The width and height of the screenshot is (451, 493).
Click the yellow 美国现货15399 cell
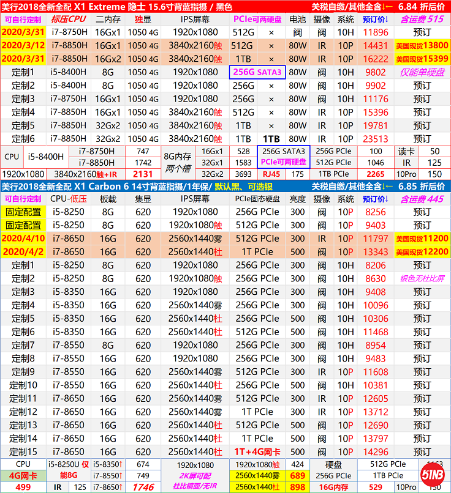422,59
